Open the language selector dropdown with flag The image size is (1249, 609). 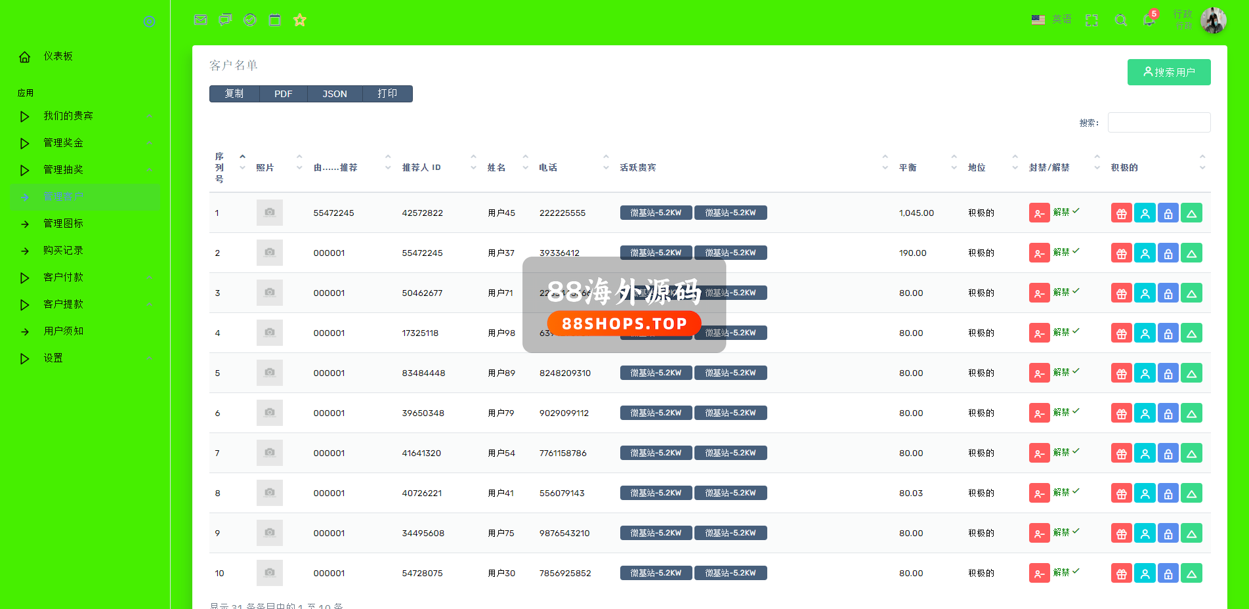(1051, 20)
